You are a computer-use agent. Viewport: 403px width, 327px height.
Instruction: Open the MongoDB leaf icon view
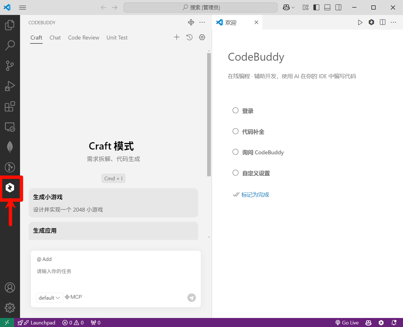[x=10, y=147]
